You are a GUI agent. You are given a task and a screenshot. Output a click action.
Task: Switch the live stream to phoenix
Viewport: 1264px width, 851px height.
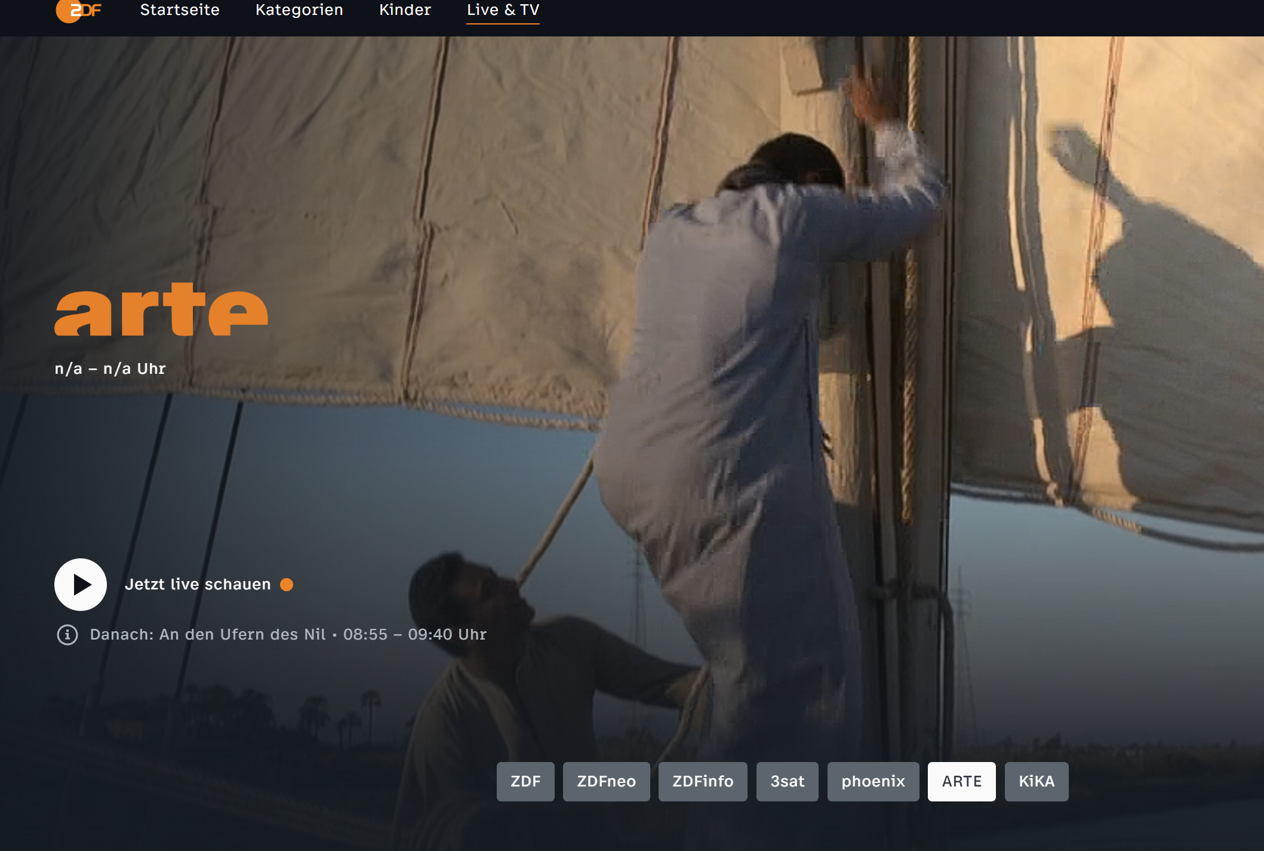873,781
